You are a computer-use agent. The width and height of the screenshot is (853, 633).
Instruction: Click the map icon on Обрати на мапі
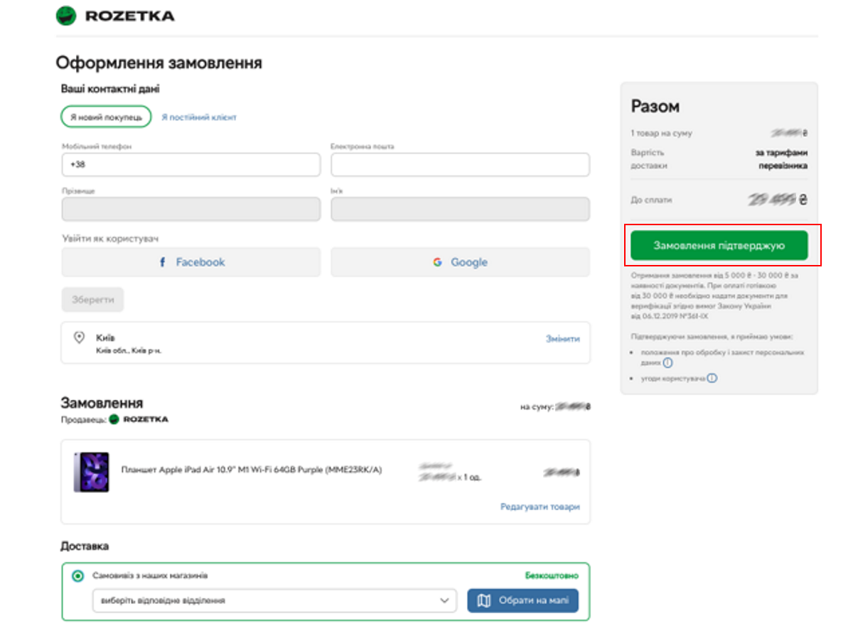[484, 601]
